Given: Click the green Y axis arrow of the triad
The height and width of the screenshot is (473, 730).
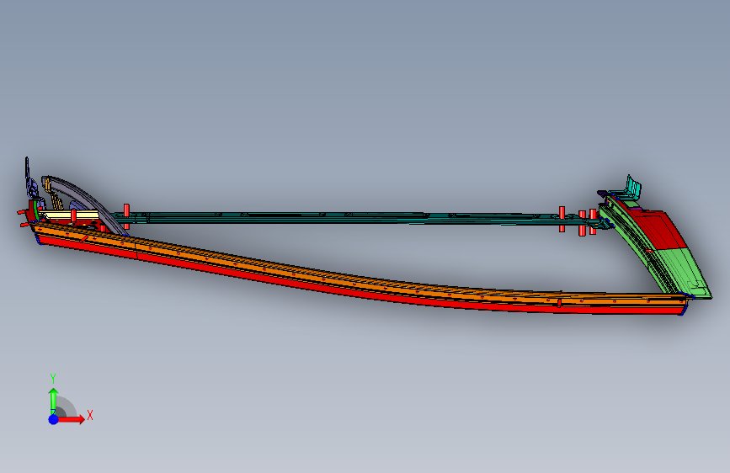Looking at the screenshot, I should 54,400.
